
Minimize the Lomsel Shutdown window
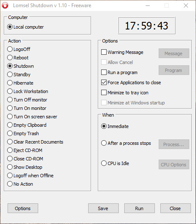[x=148, y=5]
